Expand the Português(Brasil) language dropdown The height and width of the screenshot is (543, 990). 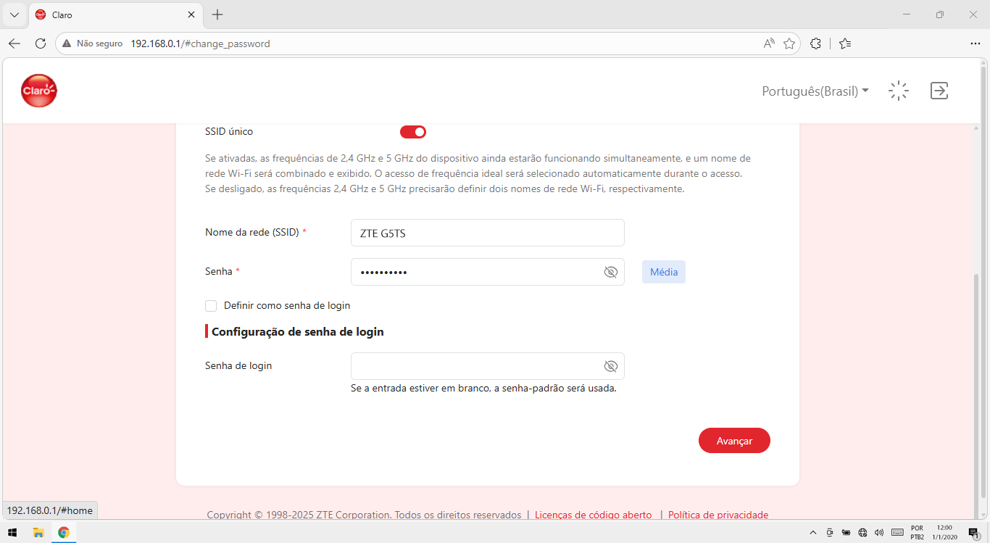[x=815, y=91]
